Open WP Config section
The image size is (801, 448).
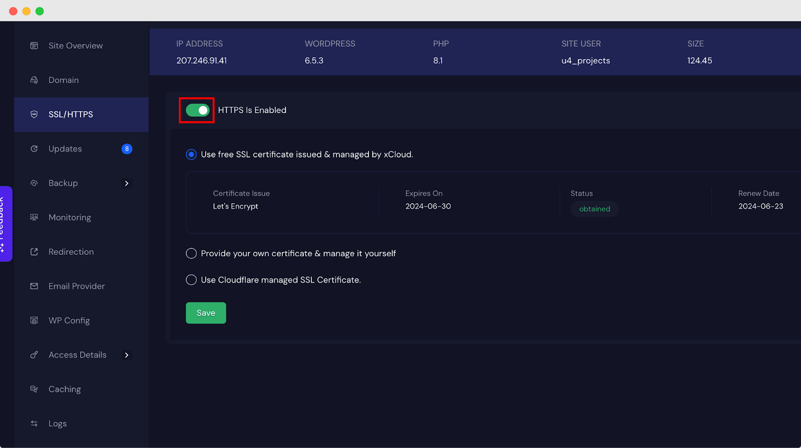coord(81,320)
